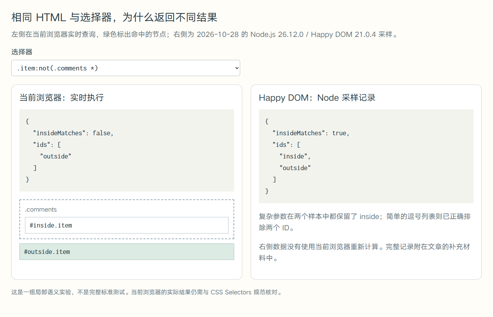493x317 pixels.
Task: Click the "ids": [ line in Happy DOM JSON
Action: pyautogui.click(x=286, y=145)
